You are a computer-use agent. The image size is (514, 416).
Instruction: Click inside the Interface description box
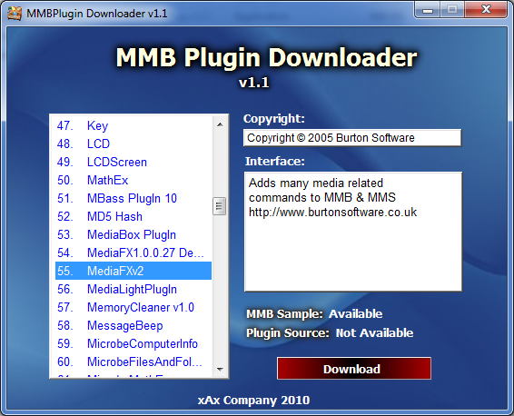pyautogui.click(x=353, y=232)
